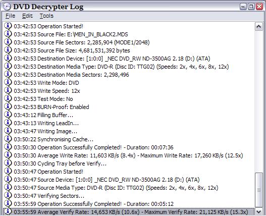
Task: Click the info icon next to Synchronising Cache entry
Action: coord(8,139)
